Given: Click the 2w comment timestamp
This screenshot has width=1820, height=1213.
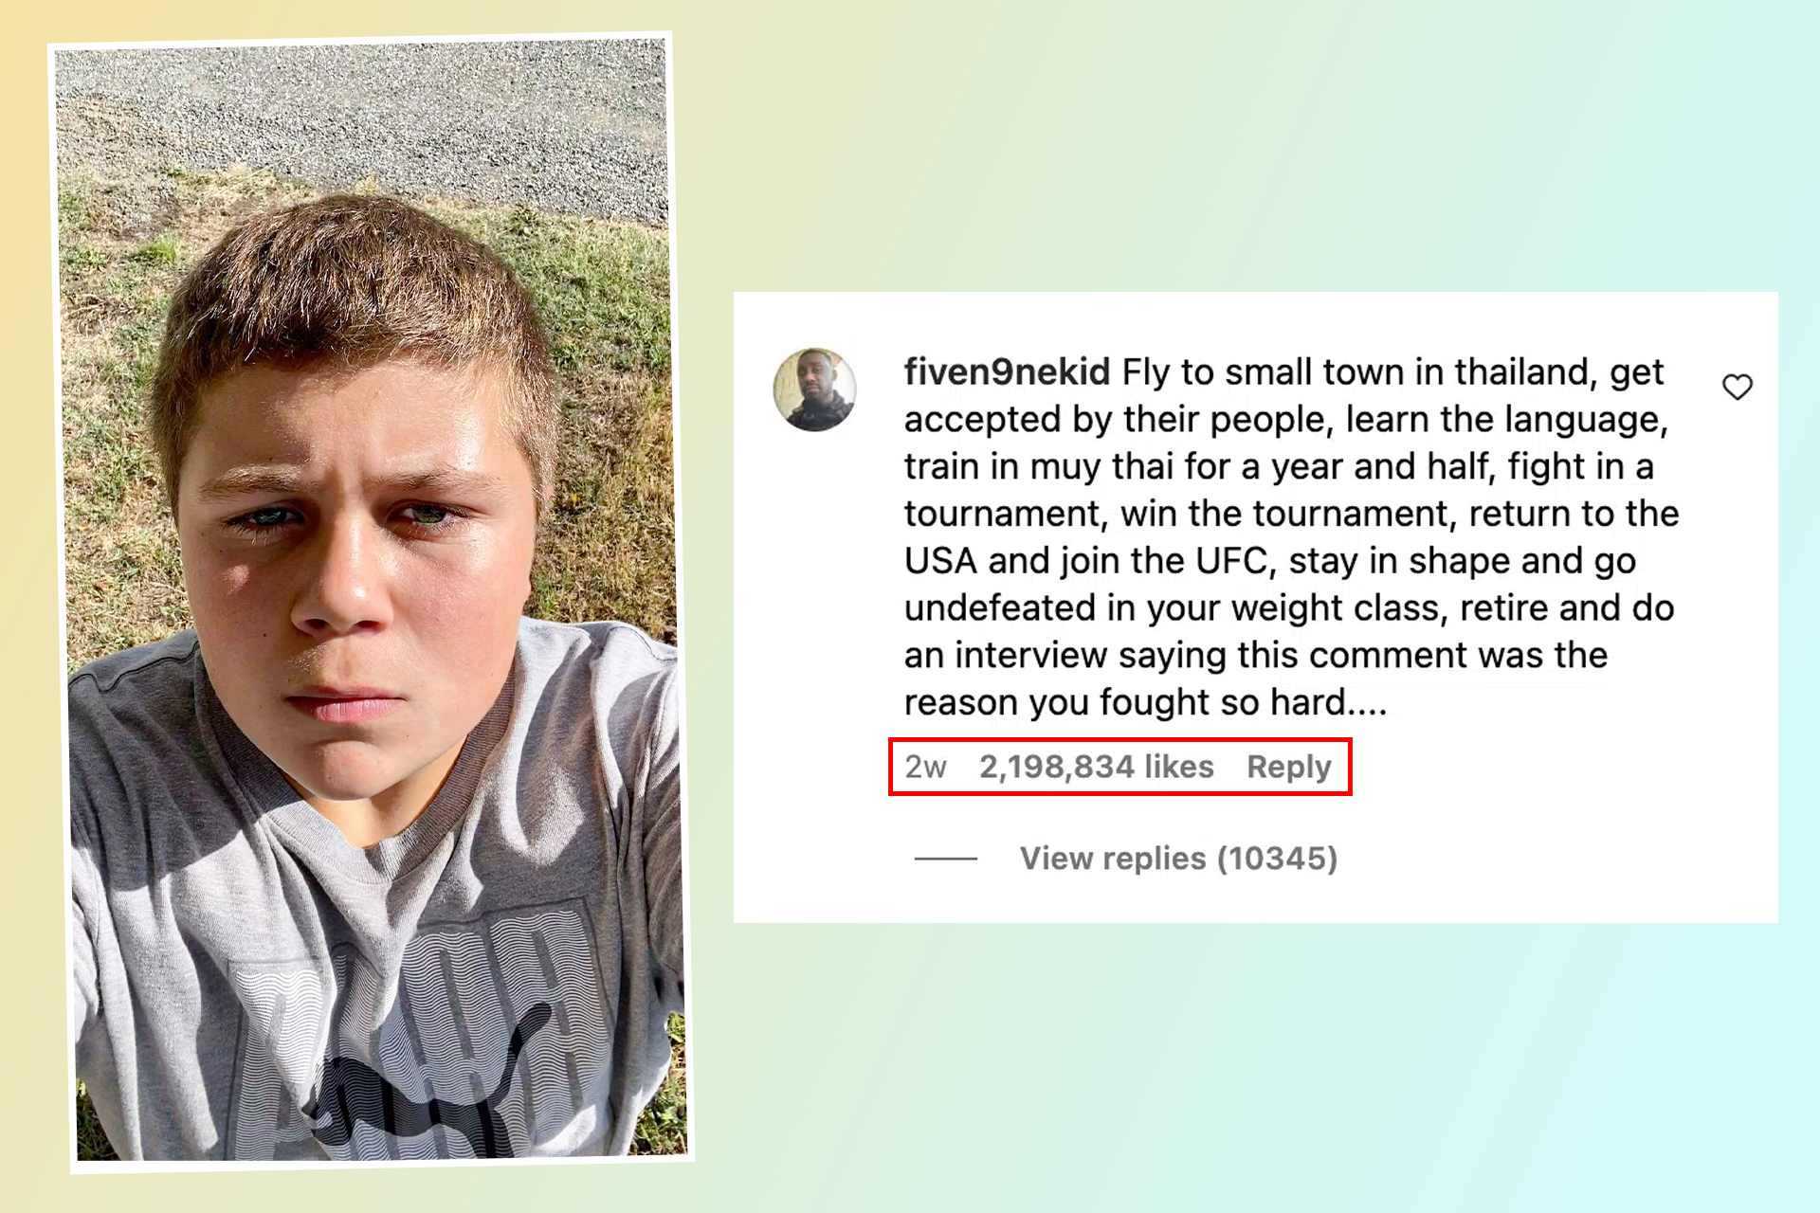Looking at the screenshot, I should [x=925, y=767].
